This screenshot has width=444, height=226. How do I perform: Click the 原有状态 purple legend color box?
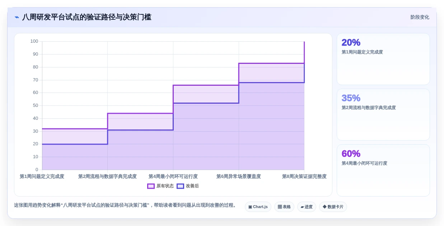151,186
